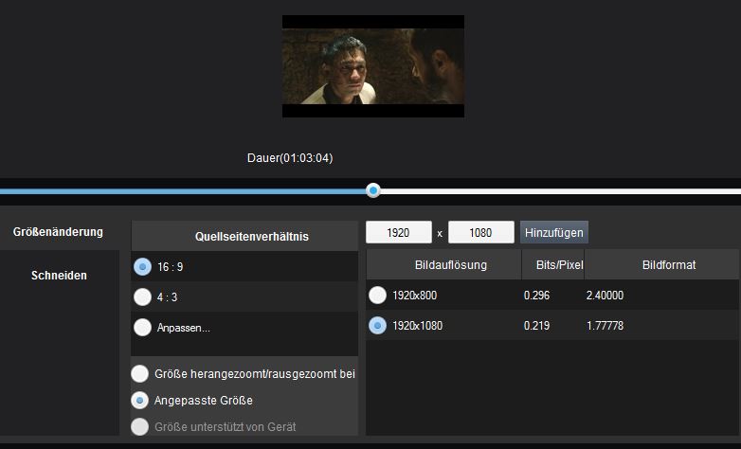741x449 pixels.
Task: Select Größe herangezoomt/rausgezoomt bei option
Action: pyautogui.click(x=140, y=374)
